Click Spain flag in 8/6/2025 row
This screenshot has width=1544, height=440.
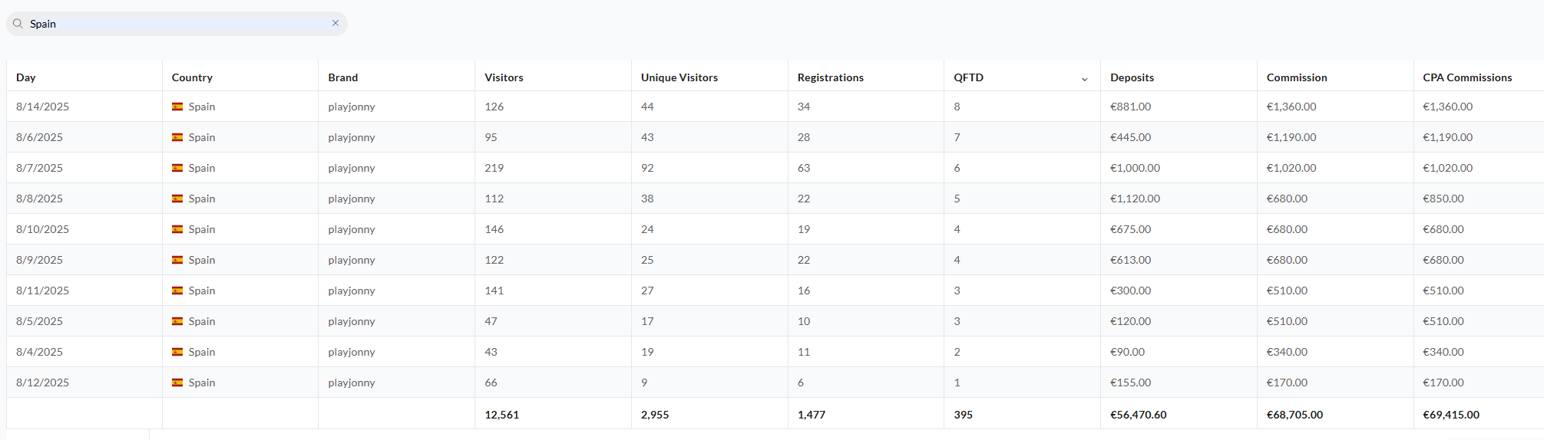click(x=177, y=137)
